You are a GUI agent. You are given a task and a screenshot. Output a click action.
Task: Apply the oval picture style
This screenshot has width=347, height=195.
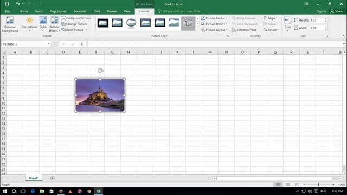131,23
